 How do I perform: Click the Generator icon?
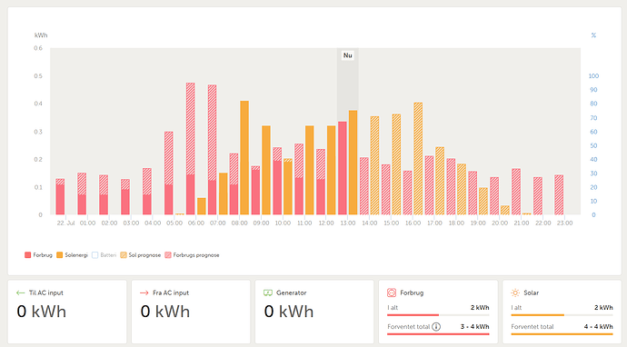(268, 292)
